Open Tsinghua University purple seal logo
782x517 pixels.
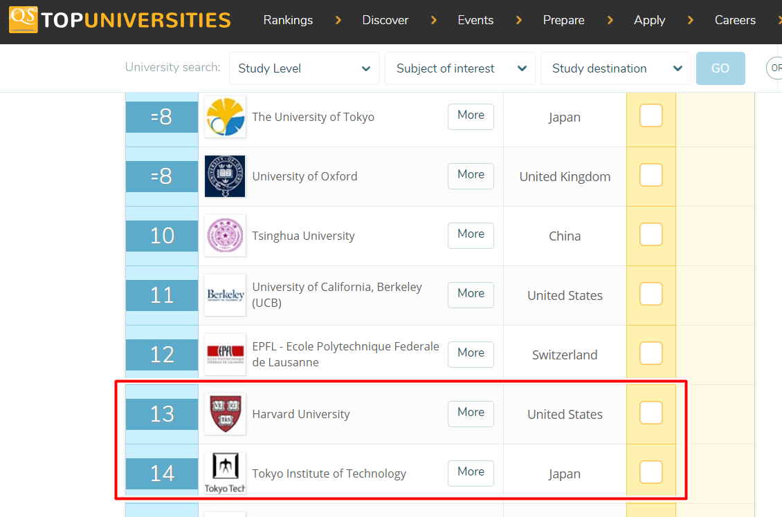tap(225, 236)
